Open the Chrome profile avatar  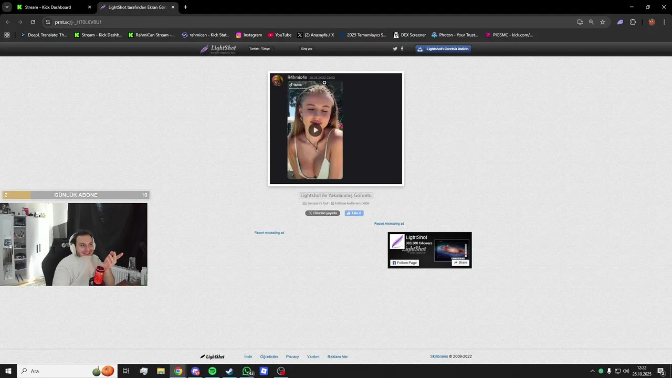tap(652, 22)
